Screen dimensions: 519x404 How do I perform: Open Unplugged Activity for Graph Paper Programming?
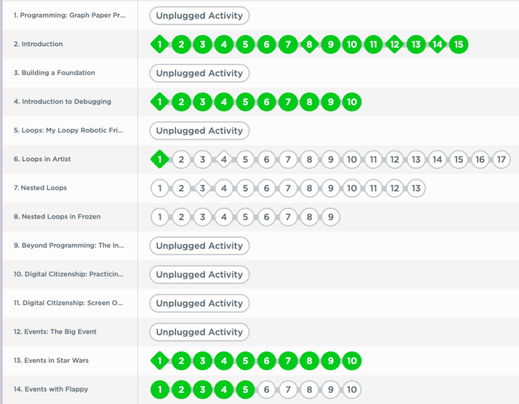point(199,16)
